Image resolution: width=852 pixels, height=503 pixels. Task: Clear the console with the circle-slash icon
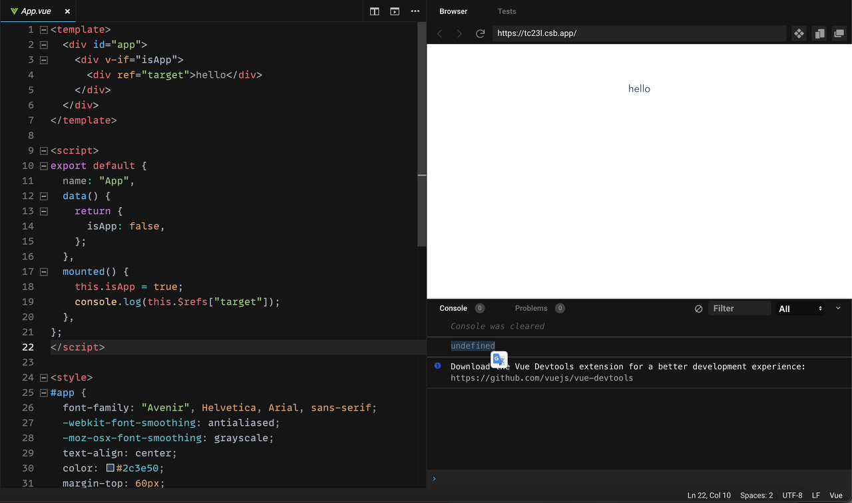pyautogui.click(x=698, y=309)
